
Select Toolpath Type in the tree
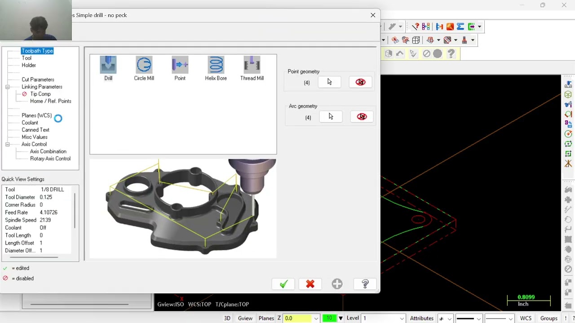click(37, 51)
